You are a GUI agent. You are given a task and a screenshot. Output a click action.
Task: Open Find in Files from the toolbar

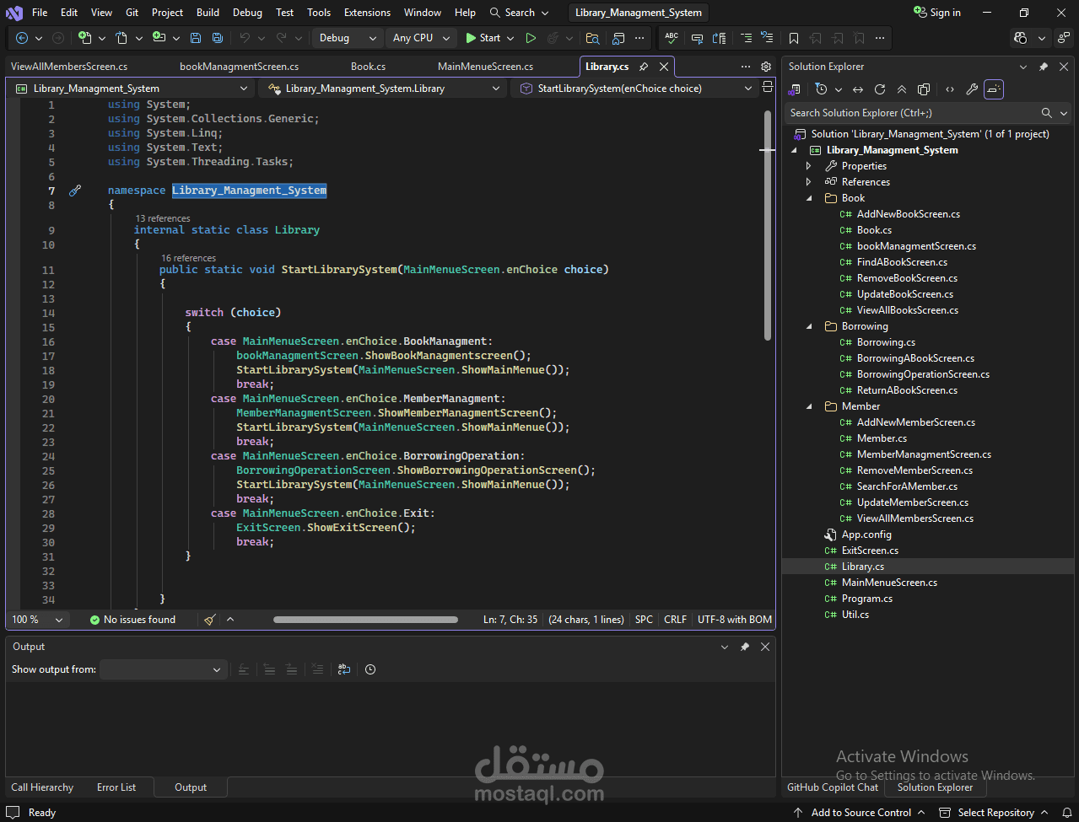click(x=591, y=38)
